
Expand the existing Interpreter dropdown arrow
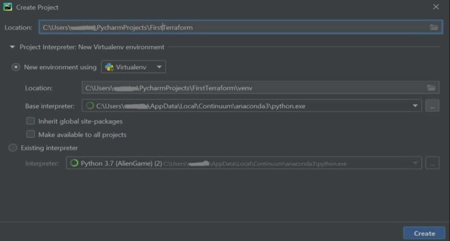point(415,163)
